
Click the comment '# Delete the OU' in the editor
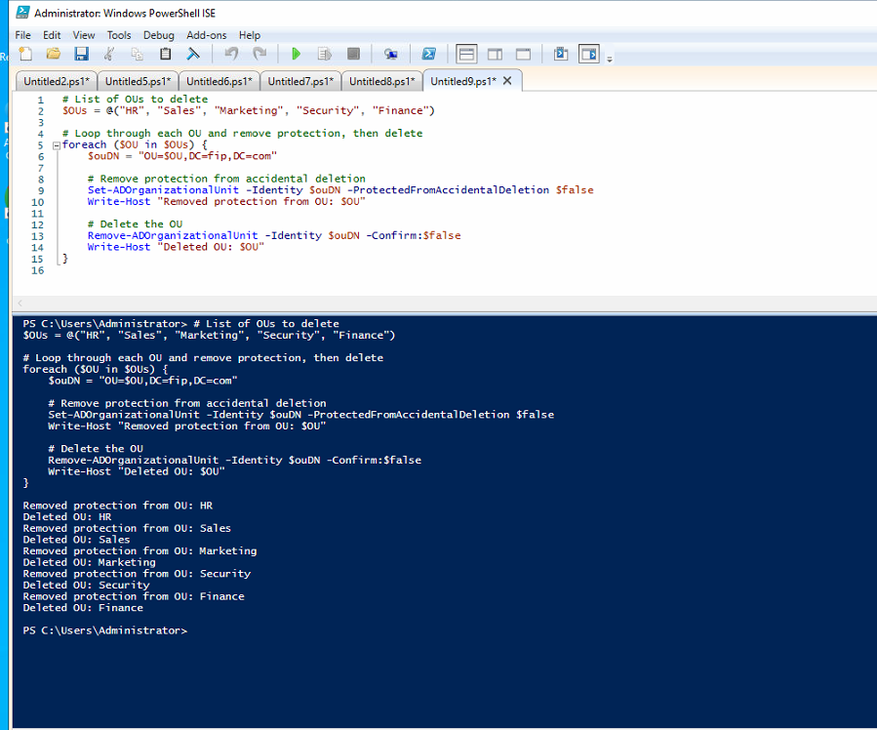(135, 224)
